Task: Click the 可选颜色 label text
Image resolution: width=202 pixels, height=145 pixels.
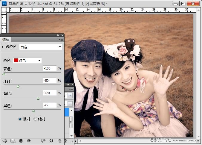Action: [x=9, y=47]
